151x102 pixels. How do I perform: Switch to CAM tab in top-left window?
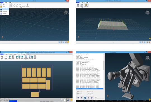[10, 3]
